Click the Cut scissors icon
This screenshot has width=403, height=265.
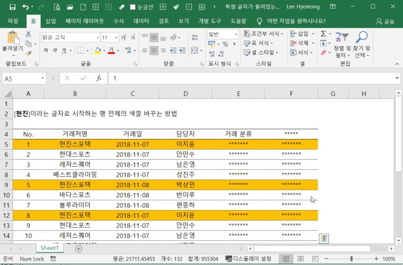[28, 34]
